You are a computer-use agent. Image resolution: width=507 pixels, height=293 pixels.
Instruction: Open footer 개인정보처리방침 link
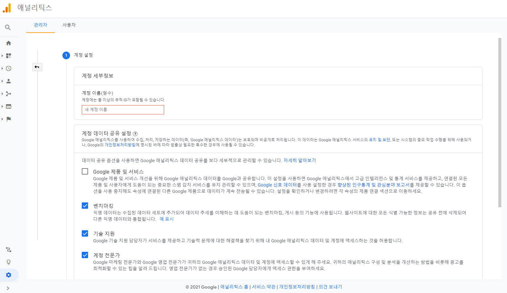pos(297,287)
